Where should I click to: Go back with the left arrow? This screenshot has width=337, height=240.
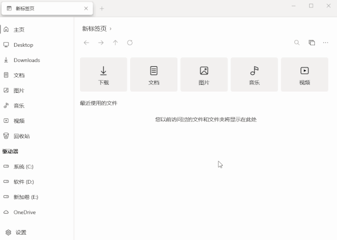coord(86,43)
